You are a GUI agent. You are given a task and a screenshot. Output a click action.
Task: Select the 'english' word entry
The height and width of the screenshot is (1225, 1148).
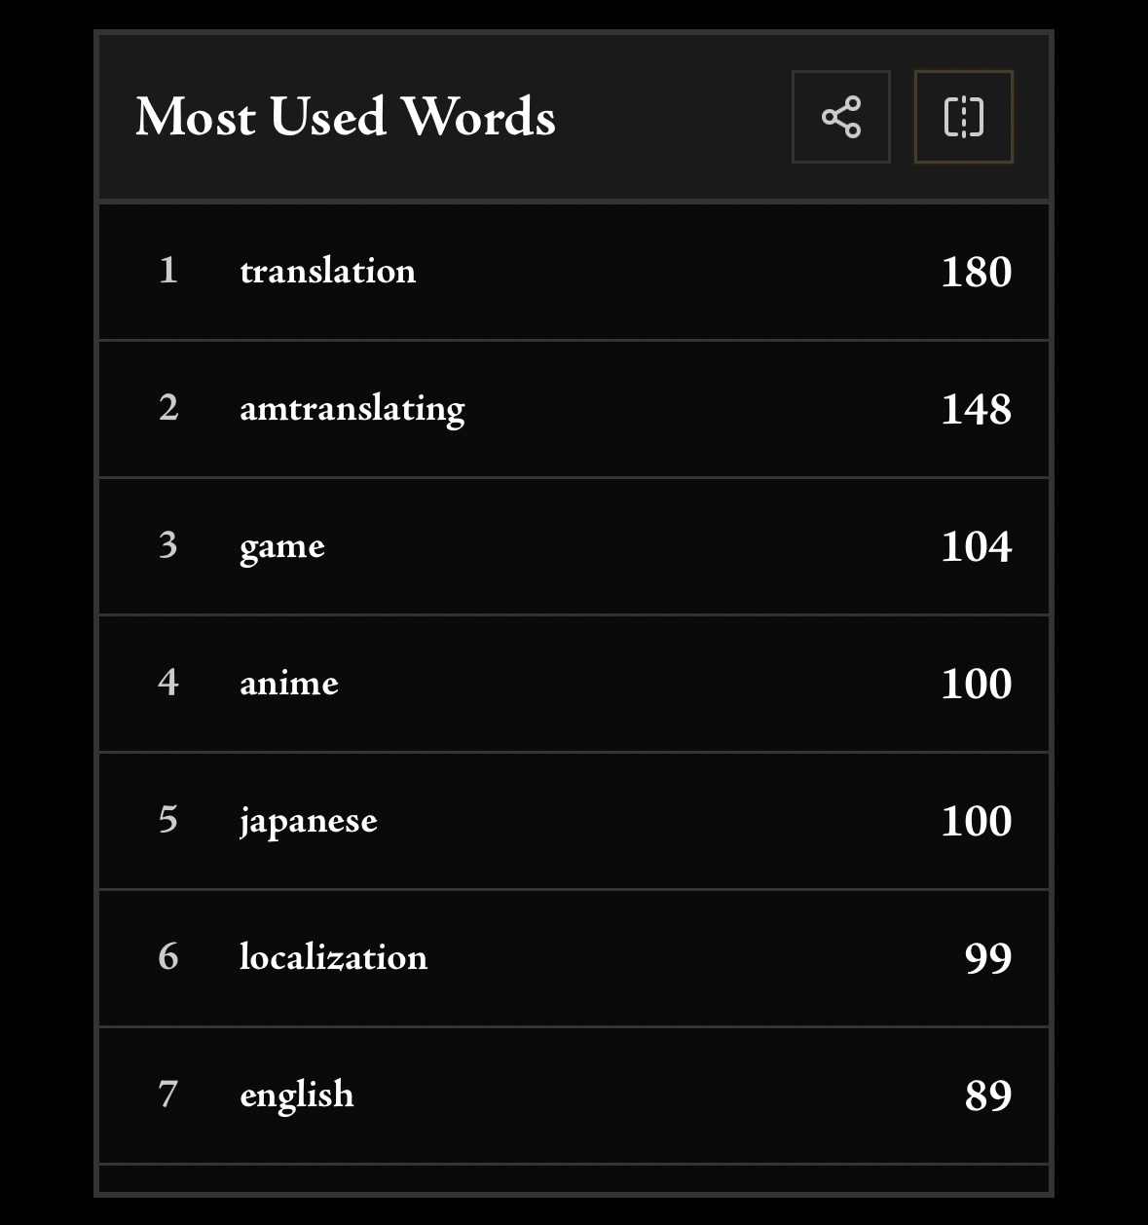[297, 1095]
